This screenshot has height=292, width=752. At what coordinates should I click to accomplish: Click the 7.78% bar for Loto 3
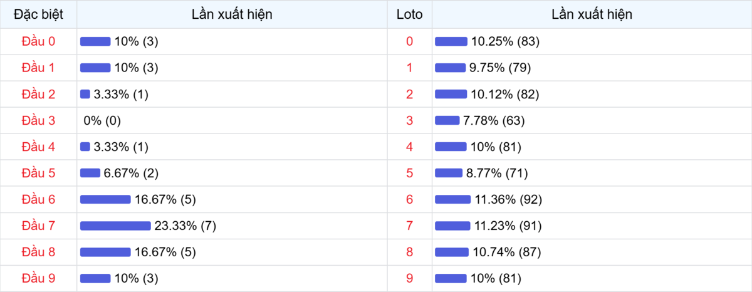(x=447, y=120)
